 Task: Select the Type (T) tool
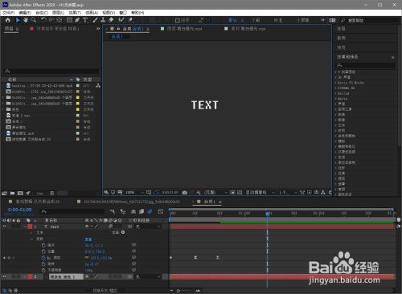click(x=85, y=20)
